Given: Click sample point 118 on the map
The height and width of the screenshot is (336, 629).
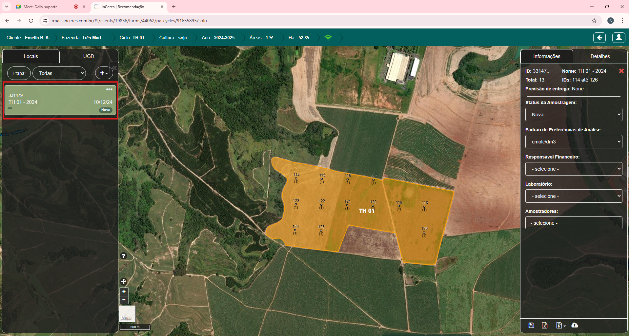Looking at the screenshot, I should click(x=425, y=206).
